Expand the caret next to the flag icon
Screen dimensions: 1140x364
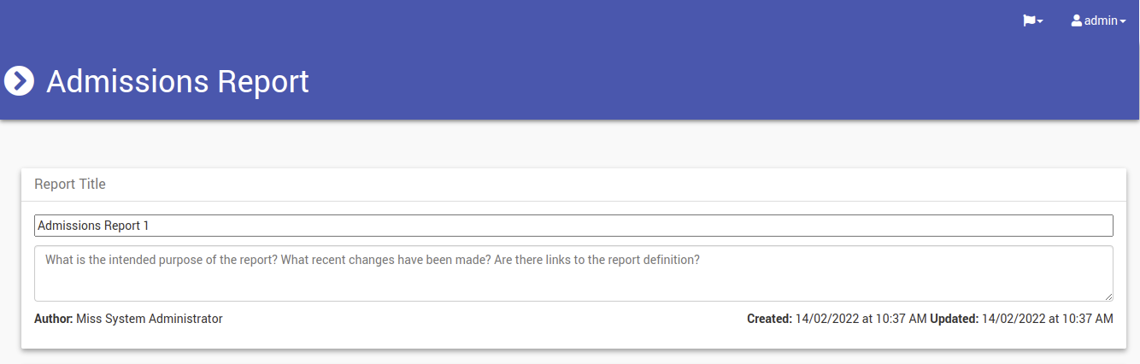[1040, 21]
